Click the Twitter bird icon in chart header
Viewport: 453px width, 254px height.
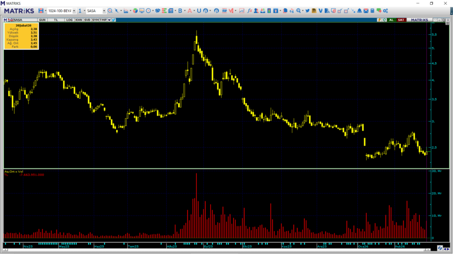[x=114, y=20]
